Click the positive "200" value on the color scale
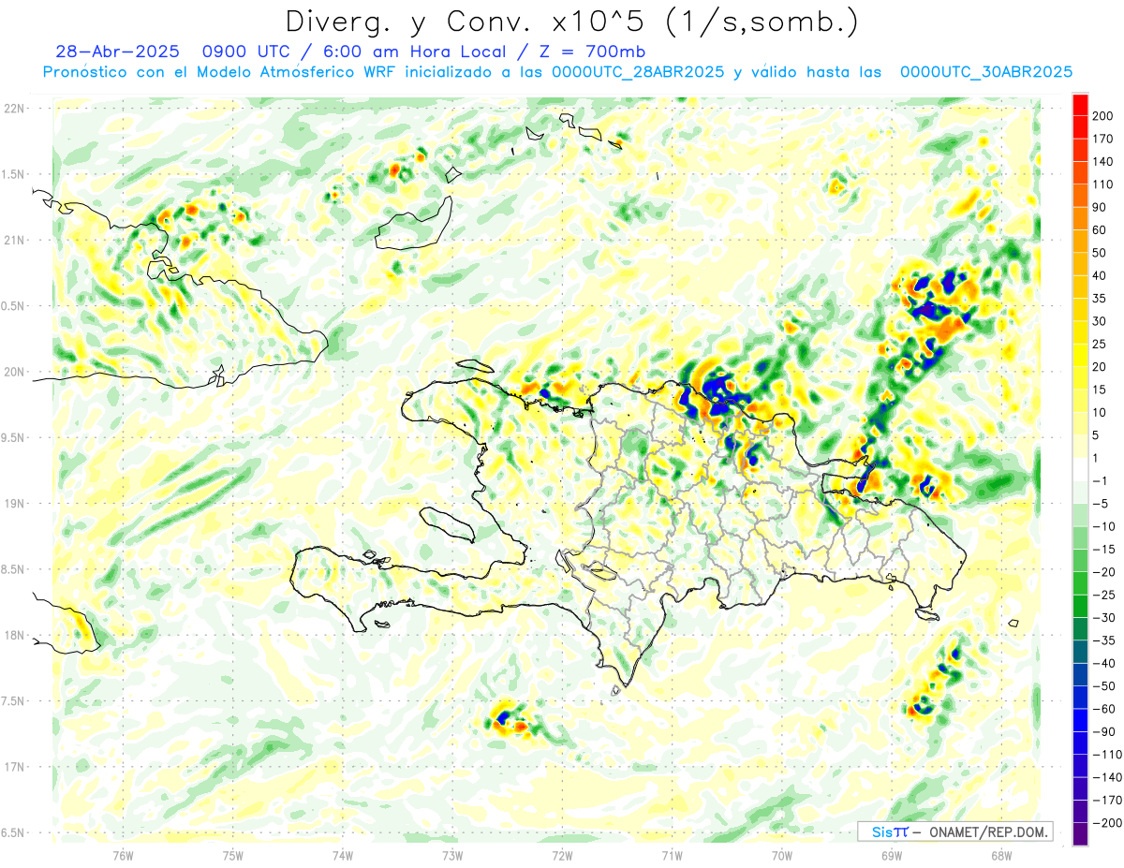Viewport: 1124px width, 868px height. click(x=1103, y=115)
